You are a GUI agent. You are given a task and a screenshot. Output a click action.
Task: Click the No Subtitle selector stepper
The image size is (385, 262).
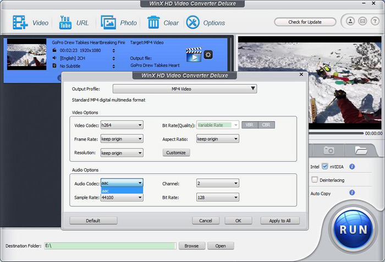coord(114,67)
